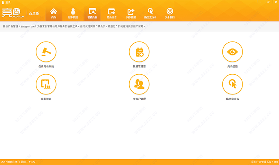Close the application window

pos(276,2)
